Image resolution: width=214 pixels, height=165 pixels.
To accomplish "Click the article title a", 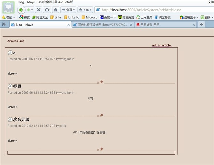I will tap(14, 53).
